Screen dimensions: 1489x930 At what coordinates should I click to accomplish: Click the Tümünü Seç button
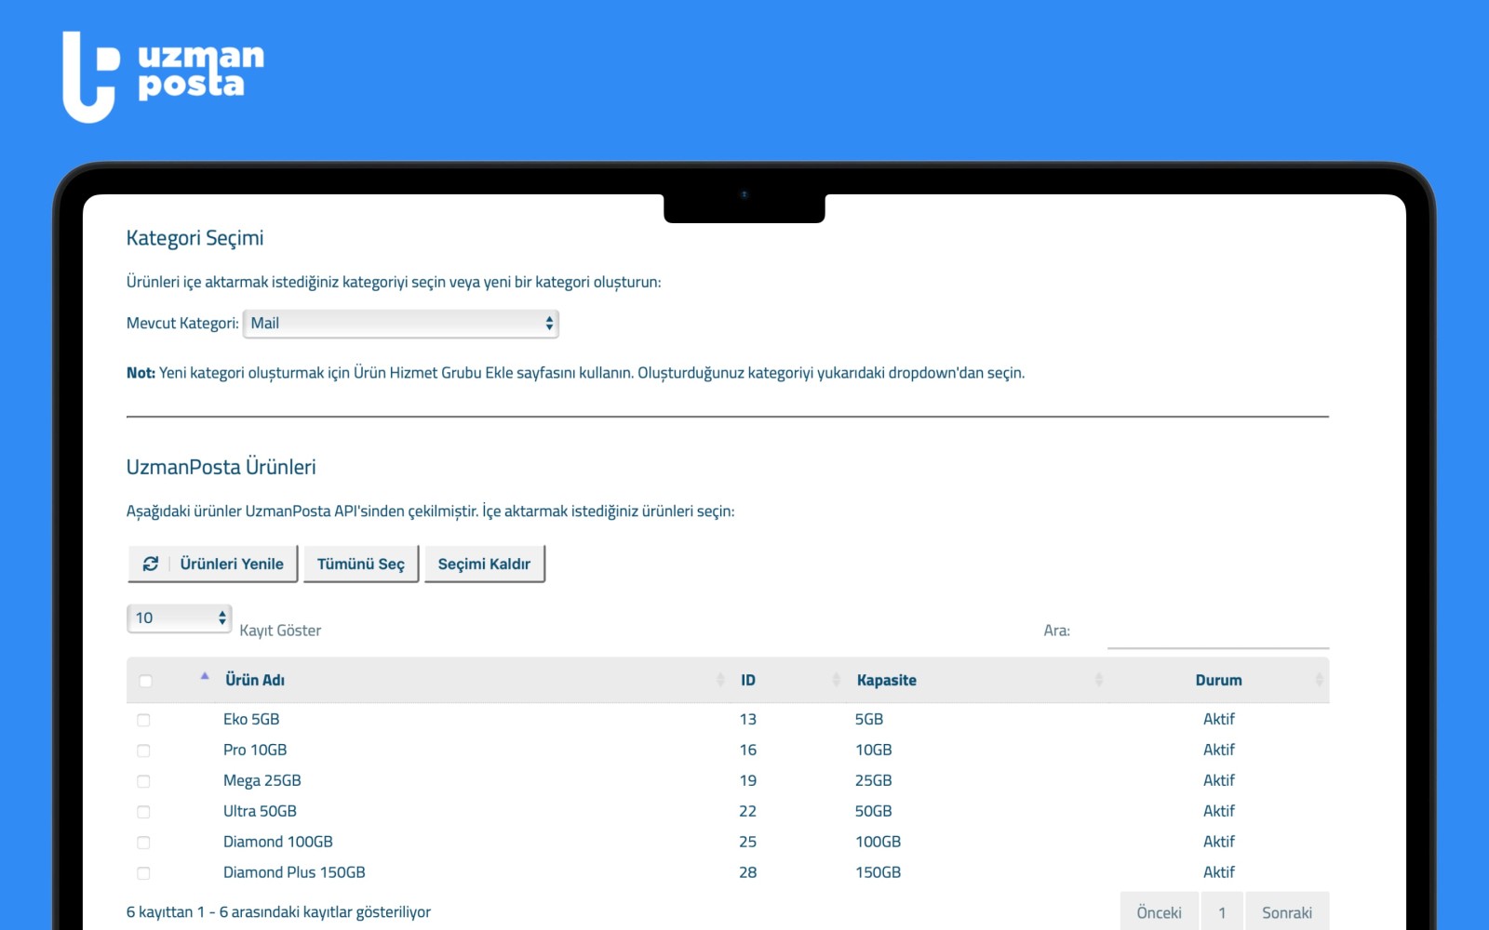click(x=361, y=564)
